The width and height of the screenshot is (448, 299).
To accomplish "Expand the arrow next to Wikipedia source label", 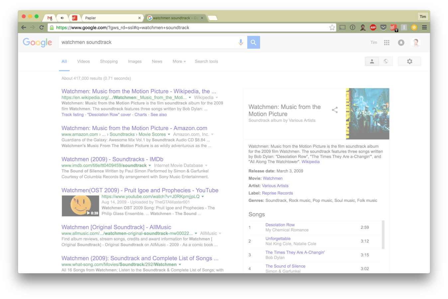I will pyautogui.click(x=217, y=98).
